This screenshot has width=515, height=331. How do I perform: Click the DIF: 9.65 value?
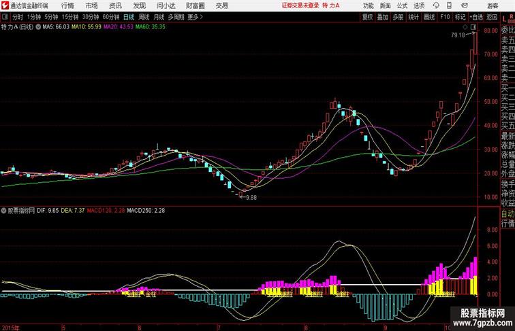tap(48, 211)
